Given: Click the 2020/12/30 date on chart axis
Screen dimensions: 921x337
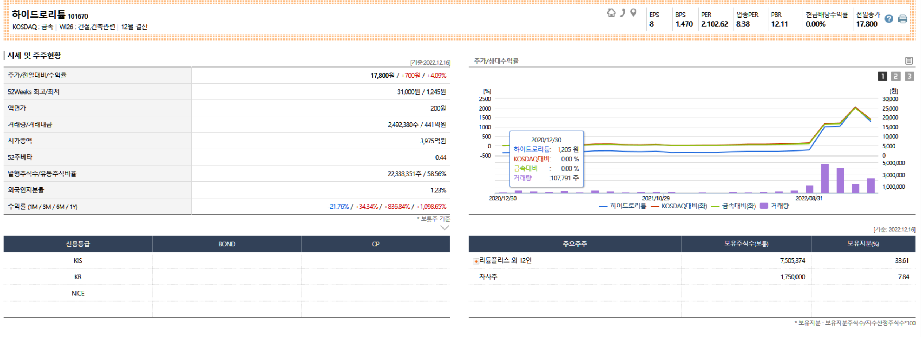Looking at the screenshot, I should click(x=503, y=198).
